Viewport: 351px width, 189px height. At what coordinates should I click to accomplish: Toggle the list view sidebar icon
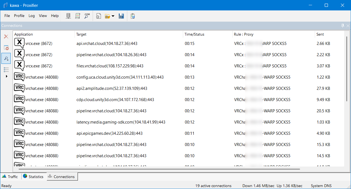click(6, 69)
